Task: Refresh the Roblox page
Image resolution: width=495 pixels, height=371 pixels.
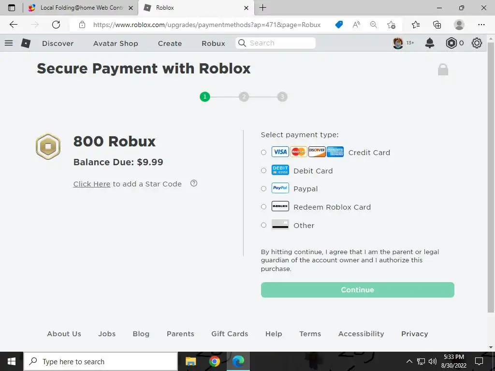Action: click(56, 25)
